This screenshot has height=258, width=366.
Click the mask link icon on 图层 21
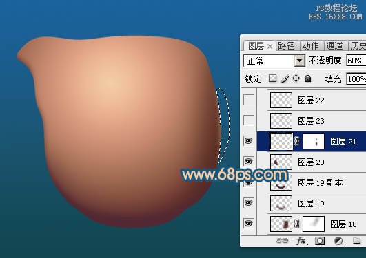pos(296,141)
